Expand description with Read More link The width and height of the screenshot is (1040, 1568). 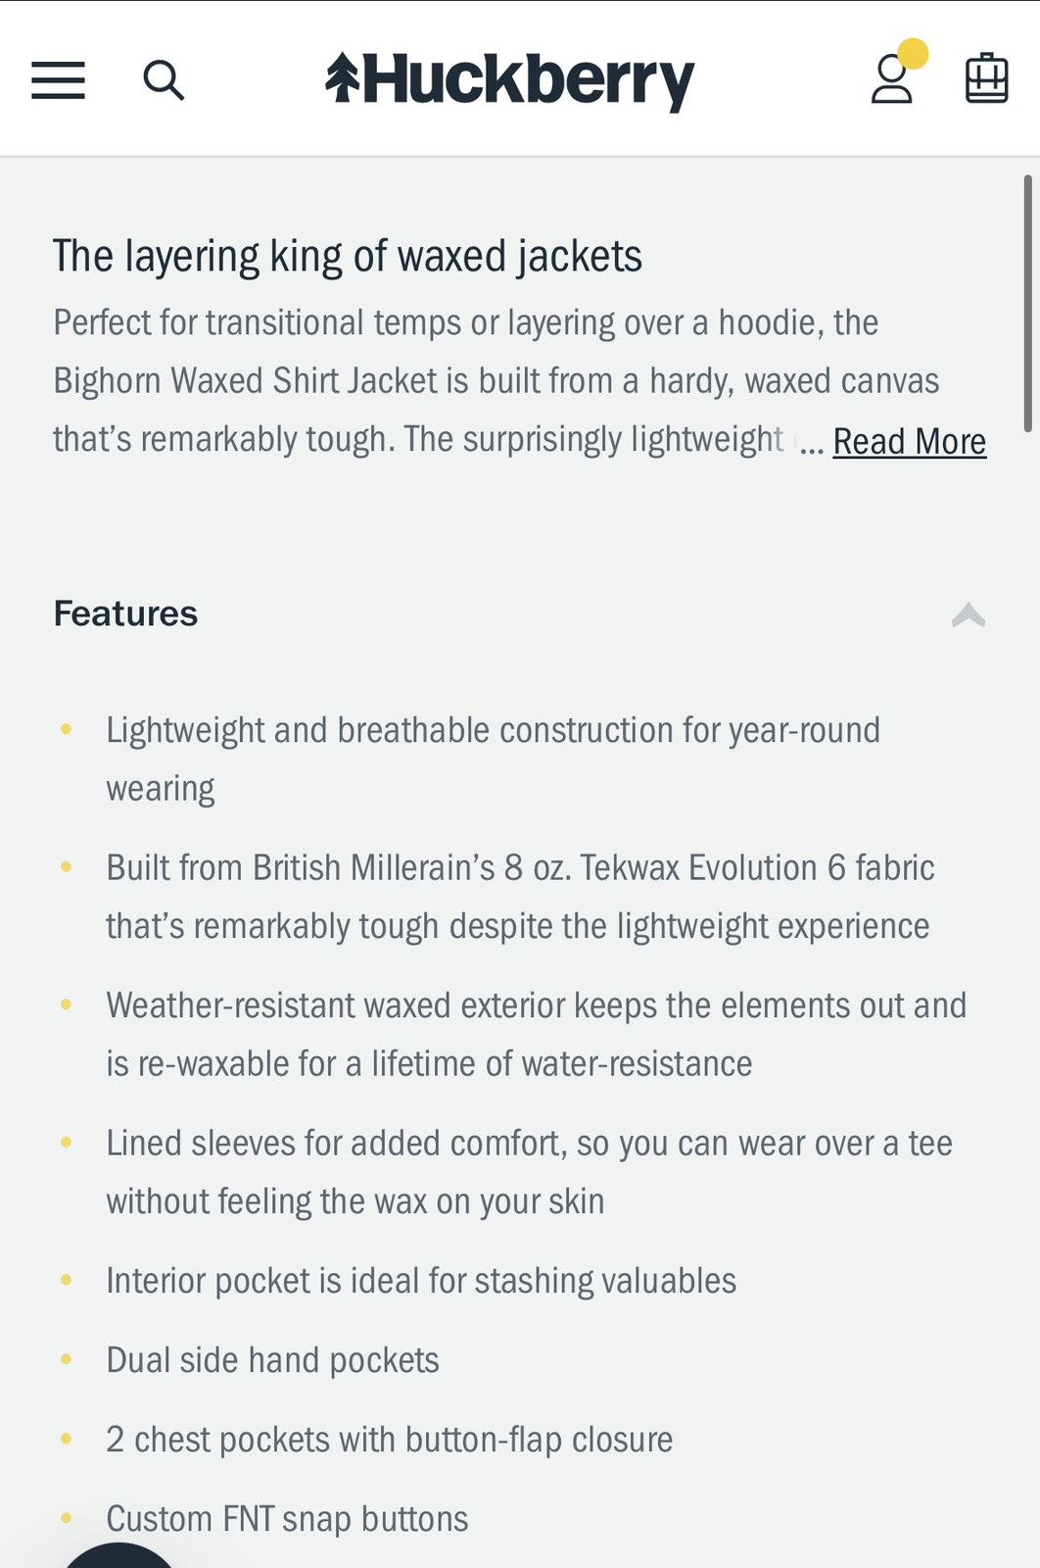tap(910, 441)
